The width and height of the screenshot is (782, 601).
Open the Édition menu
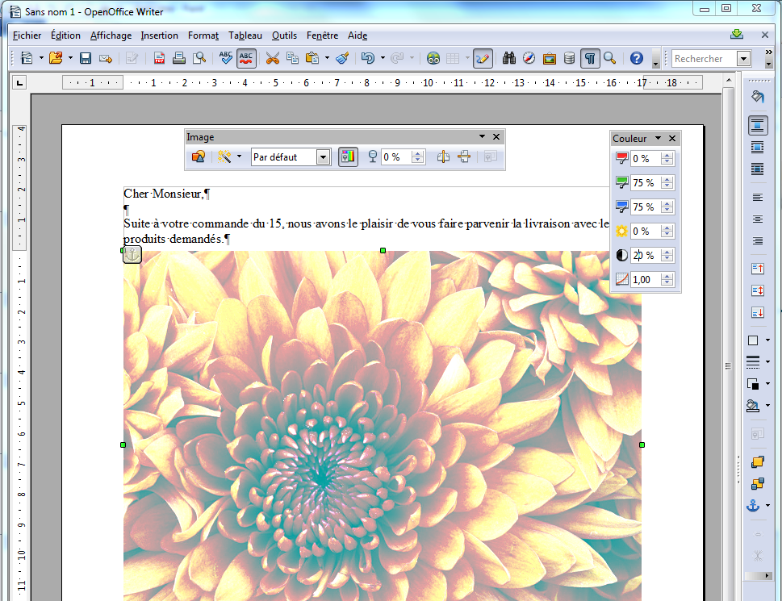click(x=65, y=35)
